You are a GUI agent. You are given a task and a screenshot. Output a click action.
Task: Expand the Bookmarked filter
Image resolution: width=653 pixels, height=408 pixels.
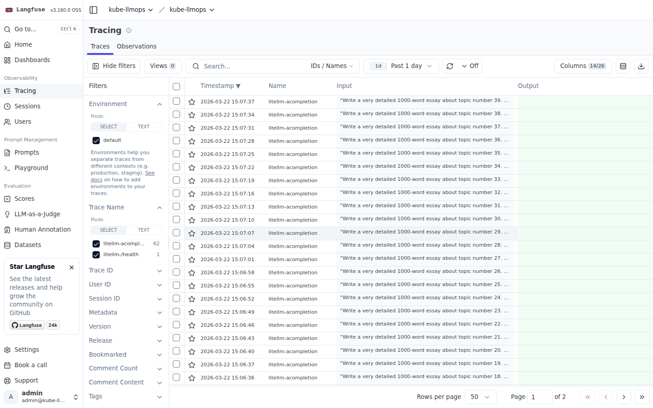click(x=126, y=355)
